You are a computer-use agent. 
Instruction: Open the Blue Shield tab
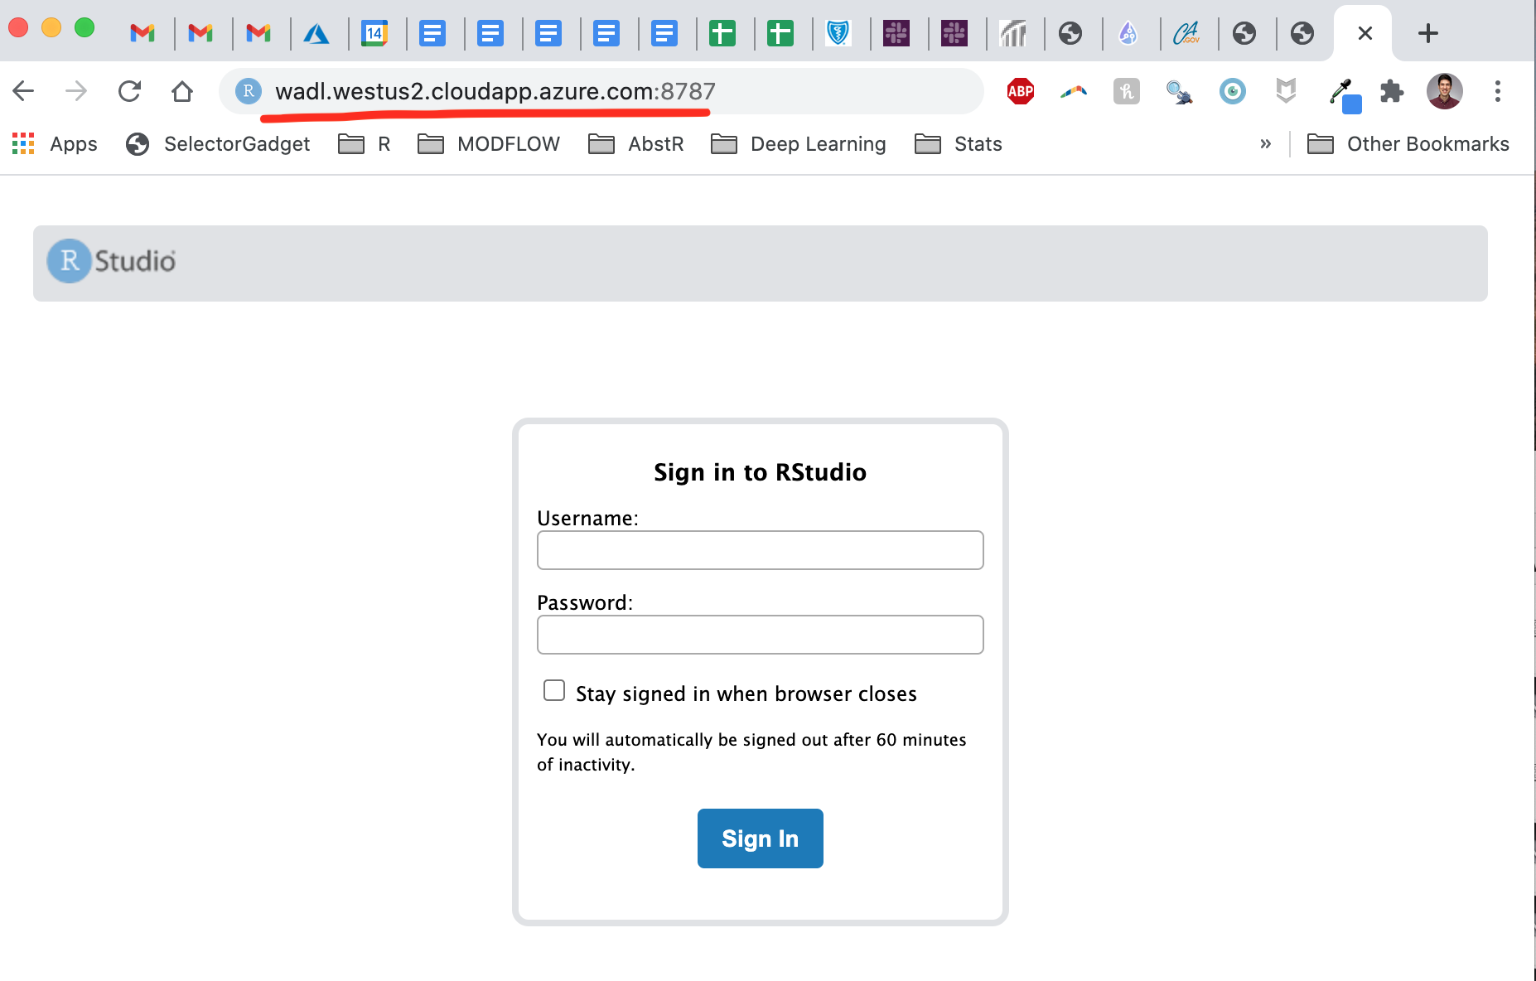tap(838, 34)
